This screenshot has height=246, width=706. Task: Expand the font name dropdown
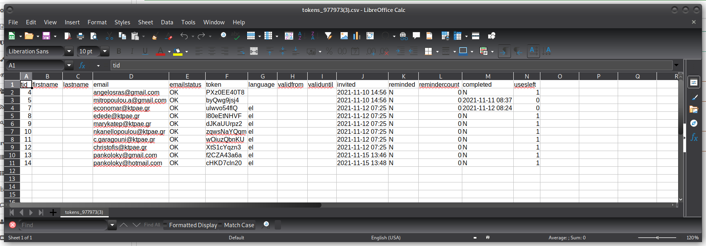pyautogui.click(x=69, y=51)
